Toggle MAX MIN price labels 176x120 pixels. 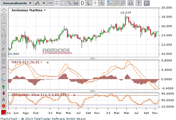(x=57, y=3)
